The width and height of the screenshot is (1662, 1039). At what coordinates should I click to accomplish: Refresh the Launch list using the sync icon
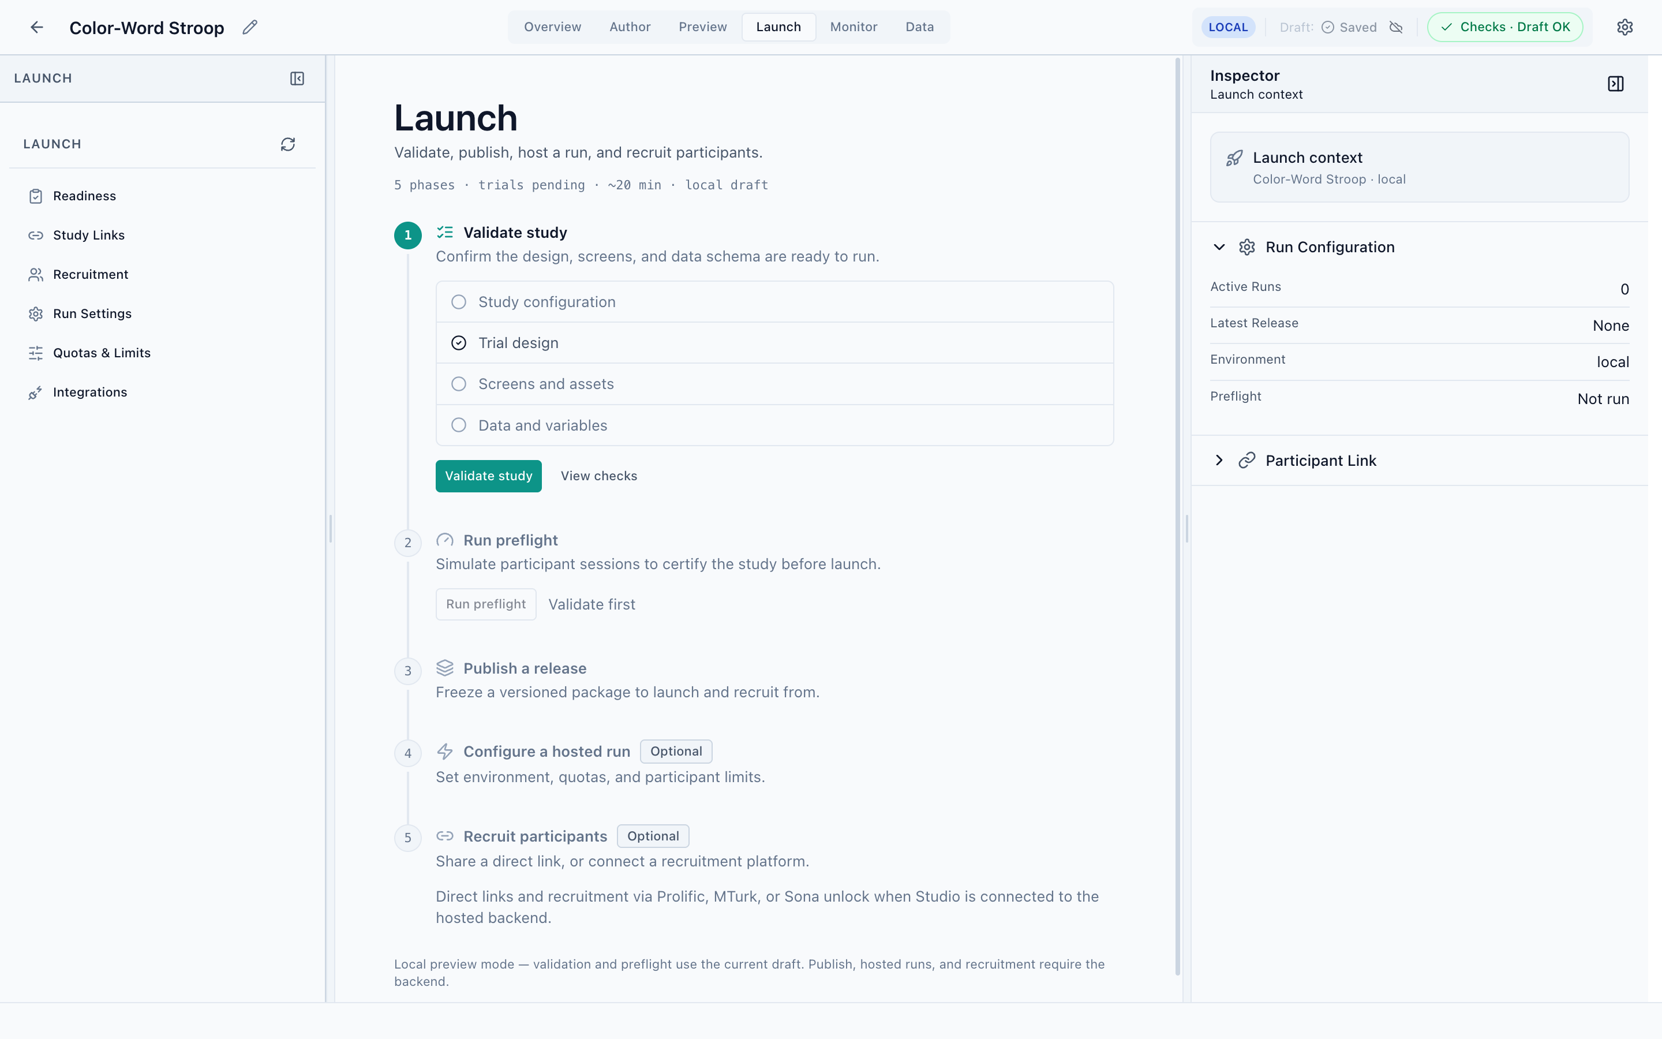[288, 144]
